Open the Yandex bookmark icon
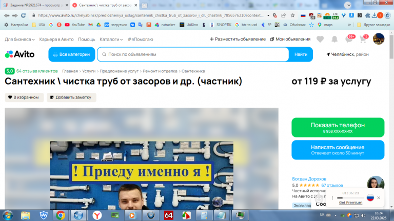This screenshot has height=221, width=394. [59, 25]
